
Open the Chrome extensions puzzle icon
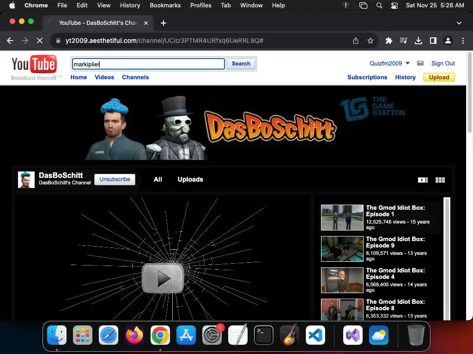388,41
